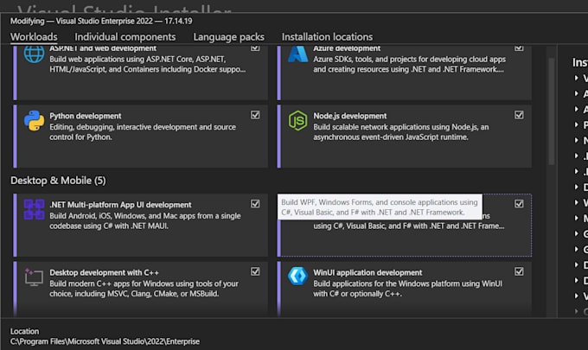Click the Desktop development with C++ title

coord(105,272)
